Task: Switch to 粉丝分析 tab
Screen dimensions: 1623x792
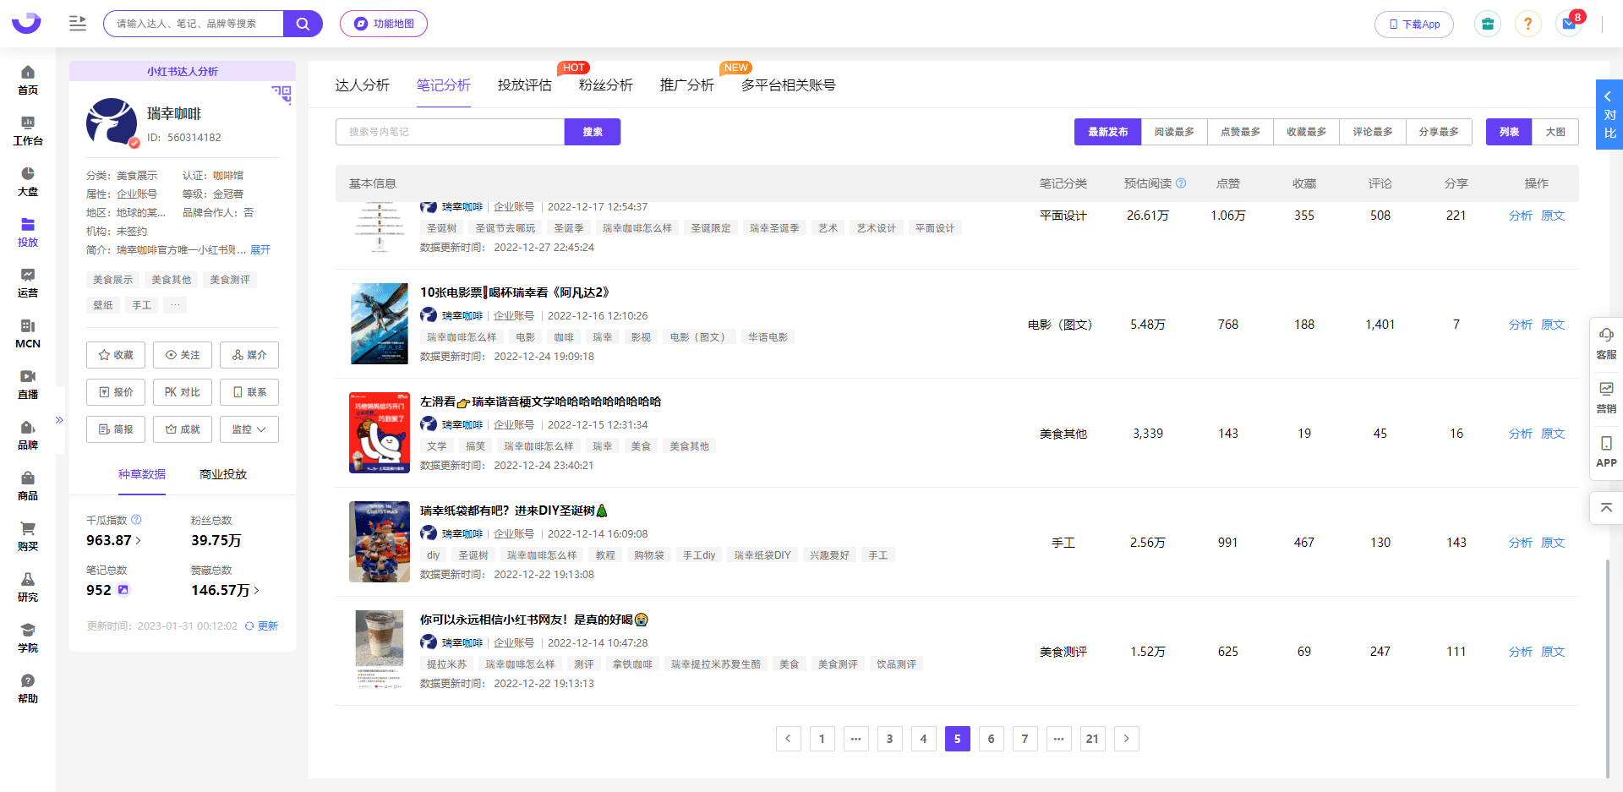Action: click(605, 85)
